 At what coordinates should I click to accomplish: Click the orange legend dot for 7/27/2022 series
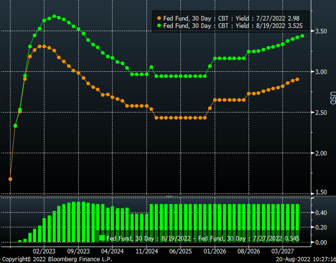point(159,18)
